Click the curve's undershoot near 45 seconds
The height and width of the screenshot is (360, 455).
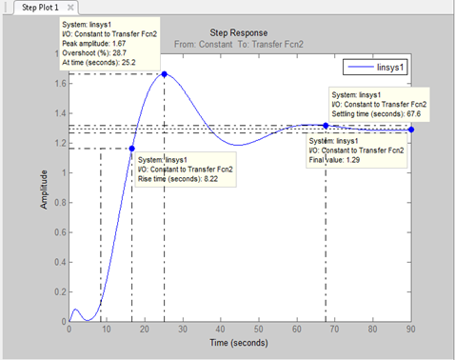238,145
